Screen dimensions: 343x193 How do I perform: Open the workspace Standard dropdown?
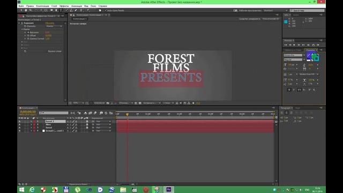point(275,11)
